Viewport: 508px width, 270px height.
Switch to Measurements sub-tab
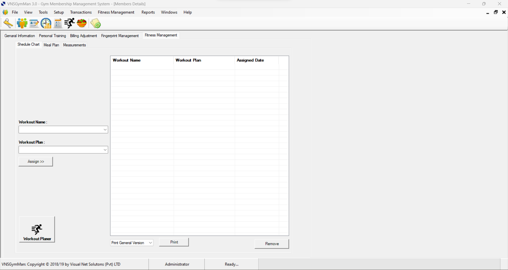[x=74, y=45]
